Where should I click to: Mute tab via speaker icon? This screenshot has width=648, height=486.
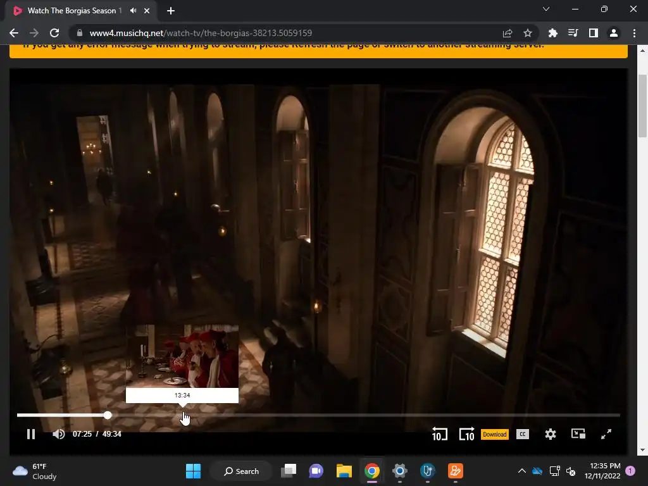click(x=133, y=11)
